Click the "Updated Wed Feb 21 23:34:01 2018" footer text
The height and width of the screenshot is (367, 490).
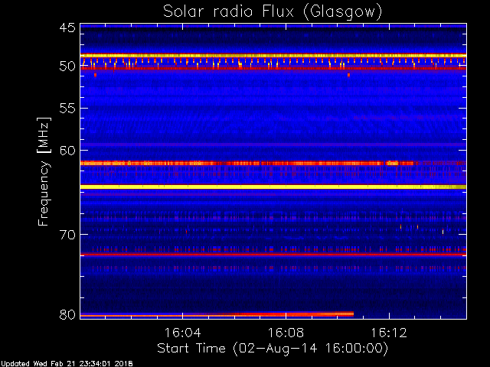coord(67,364)
